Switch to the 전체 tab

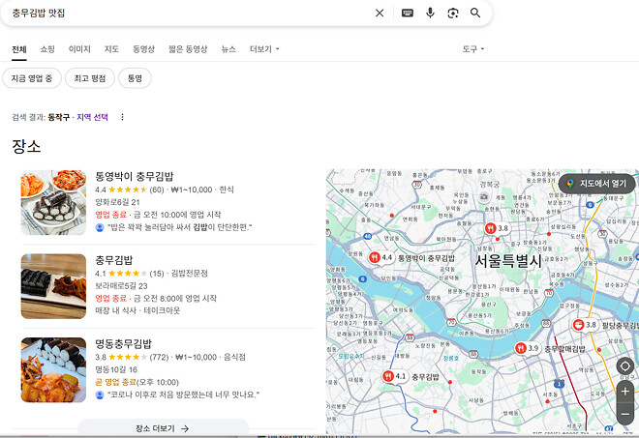click(x=19, y=49)
